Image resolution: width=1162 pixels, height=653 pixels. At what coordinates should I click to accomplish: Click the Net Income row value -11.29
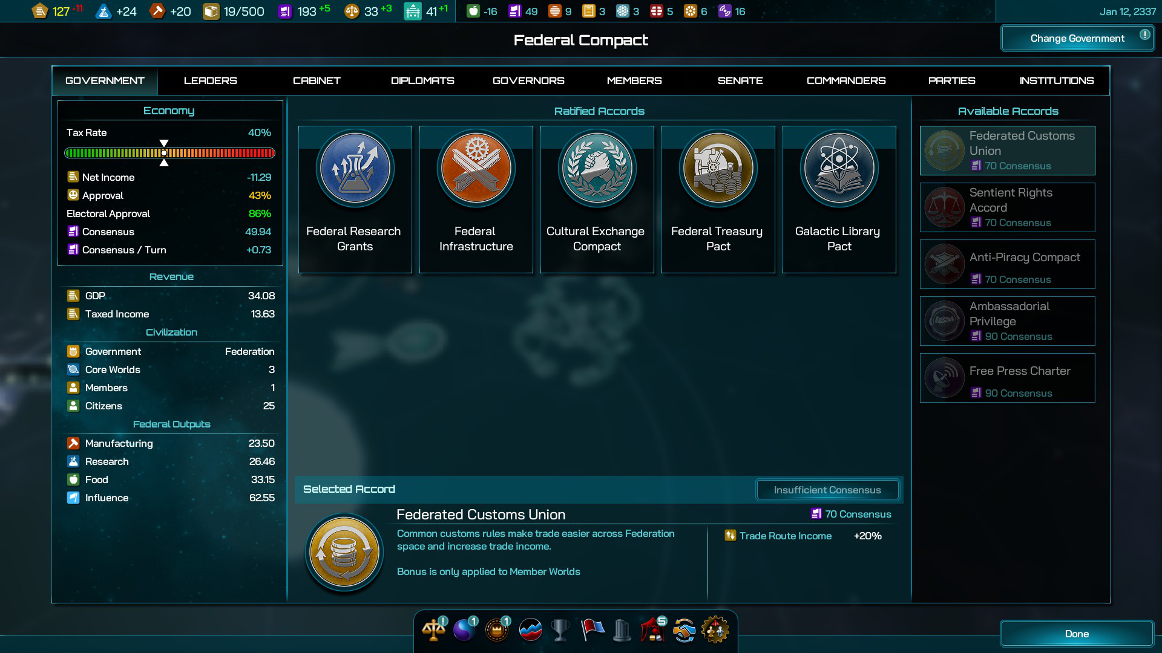(259, 177)
